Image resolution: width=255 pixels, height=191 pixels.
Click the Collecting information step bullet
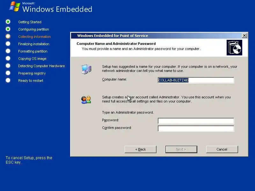8,36
